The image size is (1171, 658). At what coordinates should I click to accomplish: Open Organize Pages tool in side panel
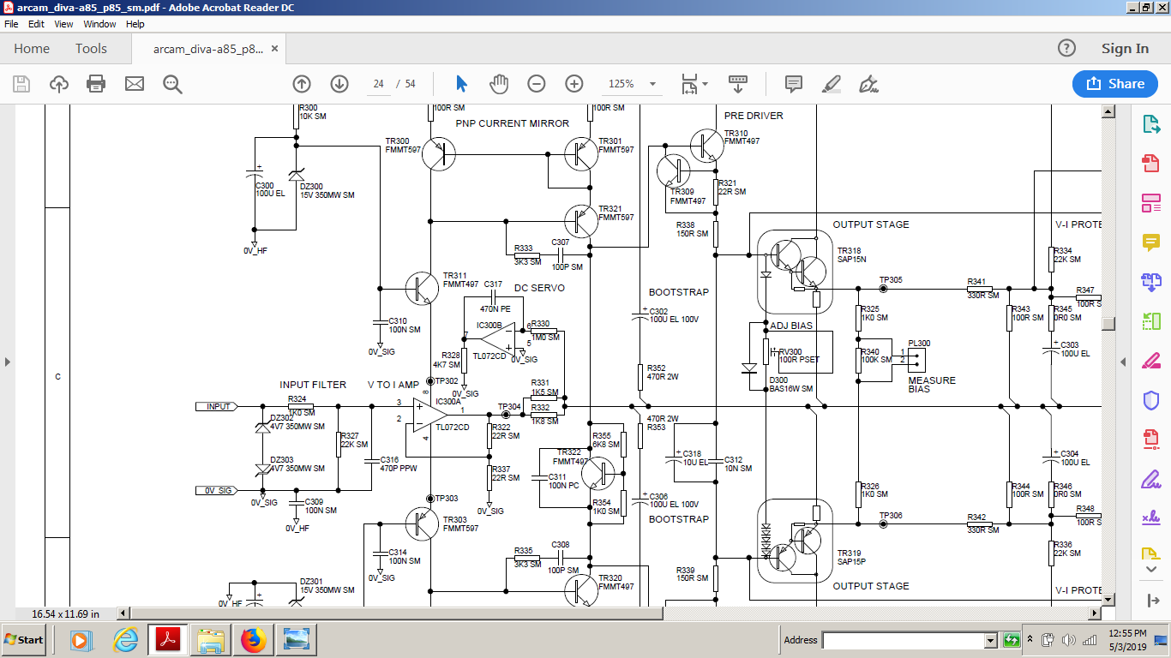tap(1150, 321)
